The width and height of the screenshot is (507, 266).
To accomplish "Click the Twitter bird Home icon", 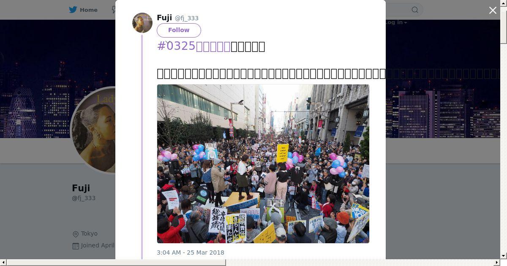I will pos(73,10).
